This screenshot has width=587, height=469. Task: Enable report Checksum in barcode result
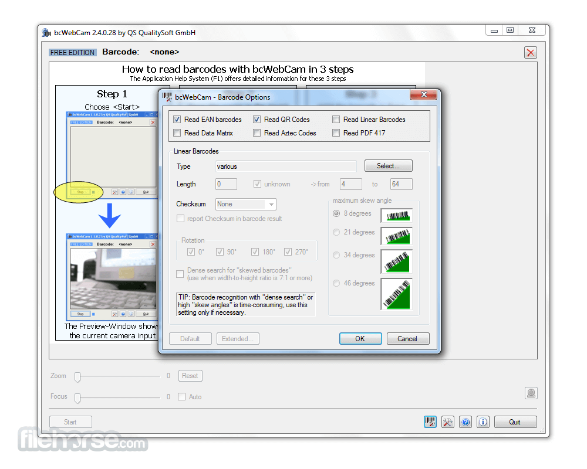pos(180,219)
